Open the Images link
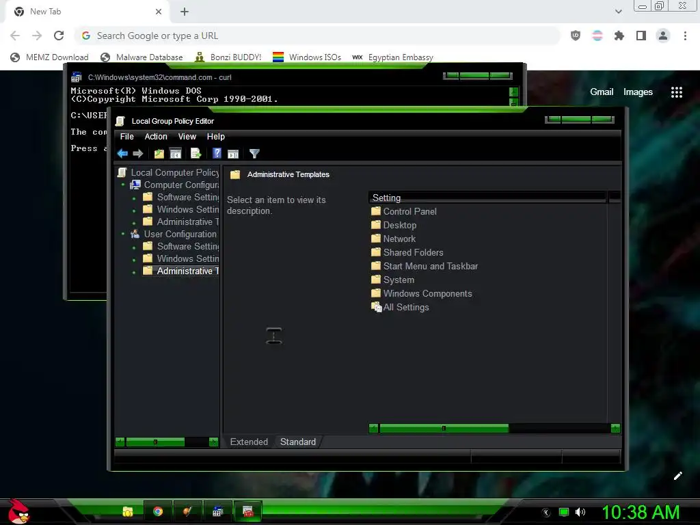This screenshot has height=525, width=700. click(x=638, y=92)
